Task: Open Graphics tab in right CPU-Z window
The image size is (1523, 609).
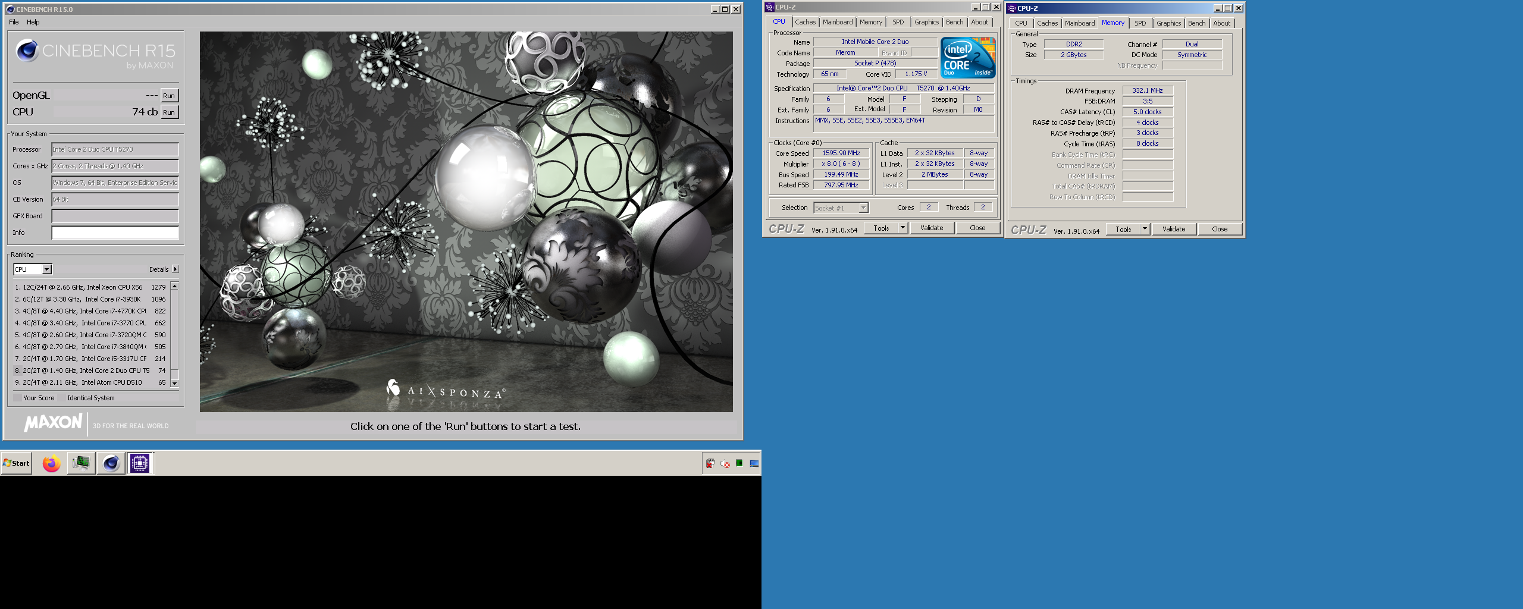Action: pyautogui.click(x=1169, y=23)
